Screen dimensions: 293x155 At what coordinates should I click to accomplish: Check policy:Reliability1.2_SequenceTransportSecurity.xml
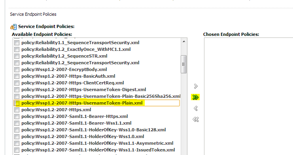click(x=17, y=63)
